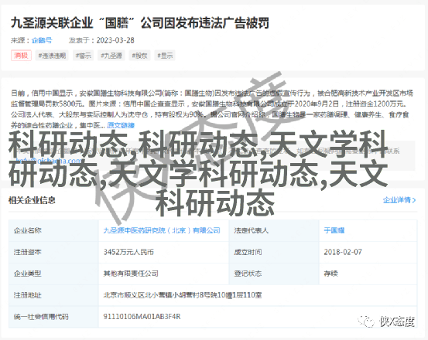Viewport: 428px width, 340px height.
Task: Click the 登记状态 label cell
Action: point(274,274)
